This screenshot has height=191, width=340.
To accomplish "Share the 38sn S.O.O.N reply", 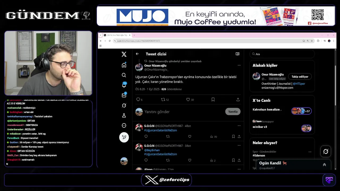I will (x=239, y=160).
